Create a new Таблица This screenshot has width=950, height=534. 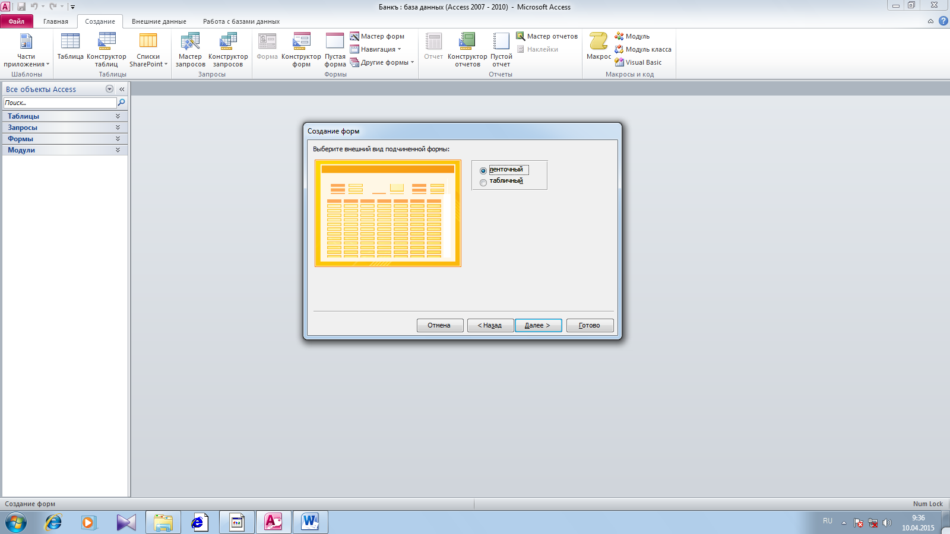[x=70, y=46]
